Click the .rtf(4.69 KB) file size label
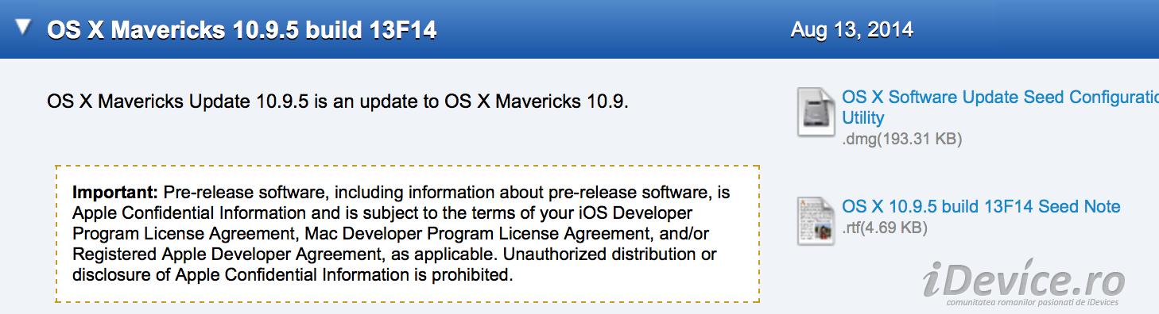This screenshot has width=1159, height=314. tap(885, 228)
